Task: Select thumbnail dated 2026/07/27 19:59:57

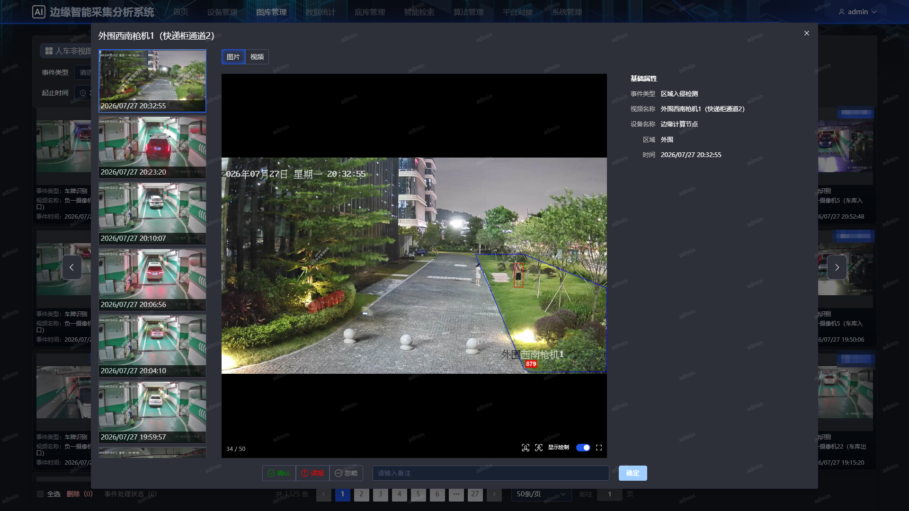Action: 152,412
